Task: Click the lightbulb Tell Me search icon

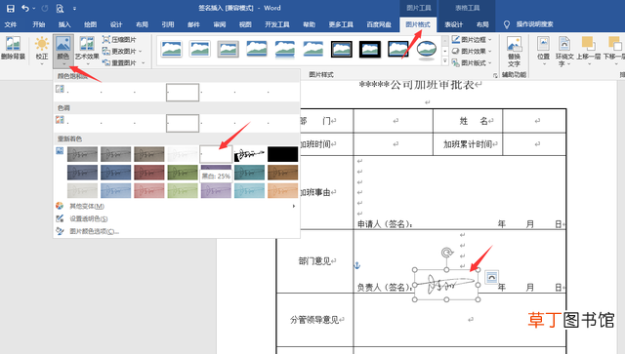Action: [507, 24]
